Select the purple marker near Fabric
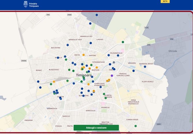The width and height of the screenshot is (193, 134). click(112, 75)
